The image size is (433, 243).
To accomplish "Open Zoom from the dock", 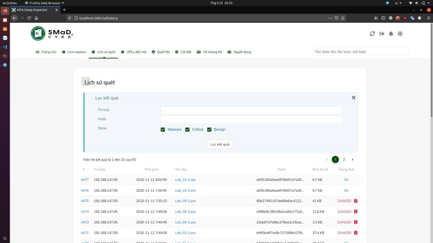I will (x=5, y=38).
